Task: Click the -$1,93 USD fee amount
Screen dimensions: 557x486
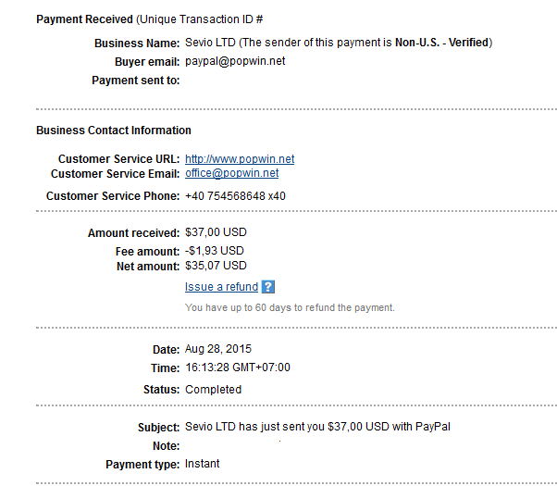Action: point(215,251)
